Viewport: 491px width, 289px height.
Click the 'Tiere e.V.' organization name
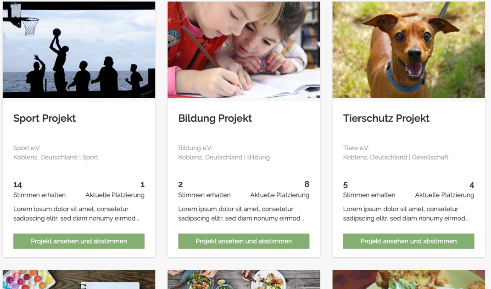356,148
